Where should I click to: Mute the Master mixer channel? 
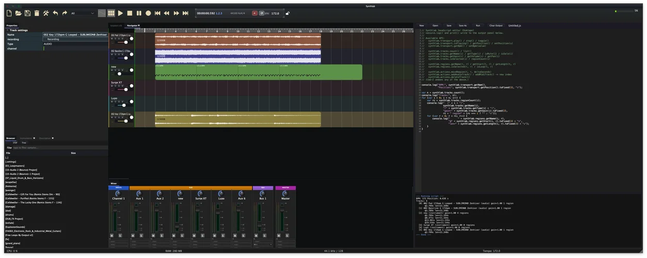pyautogui.click(x=279, y=235)
